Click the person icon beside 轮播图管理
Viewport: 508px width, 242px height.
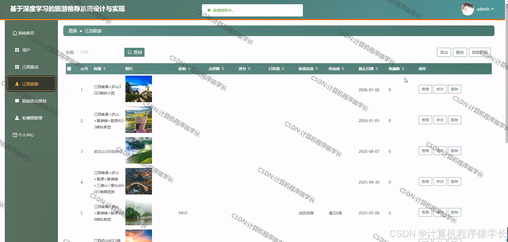[17, 118]
